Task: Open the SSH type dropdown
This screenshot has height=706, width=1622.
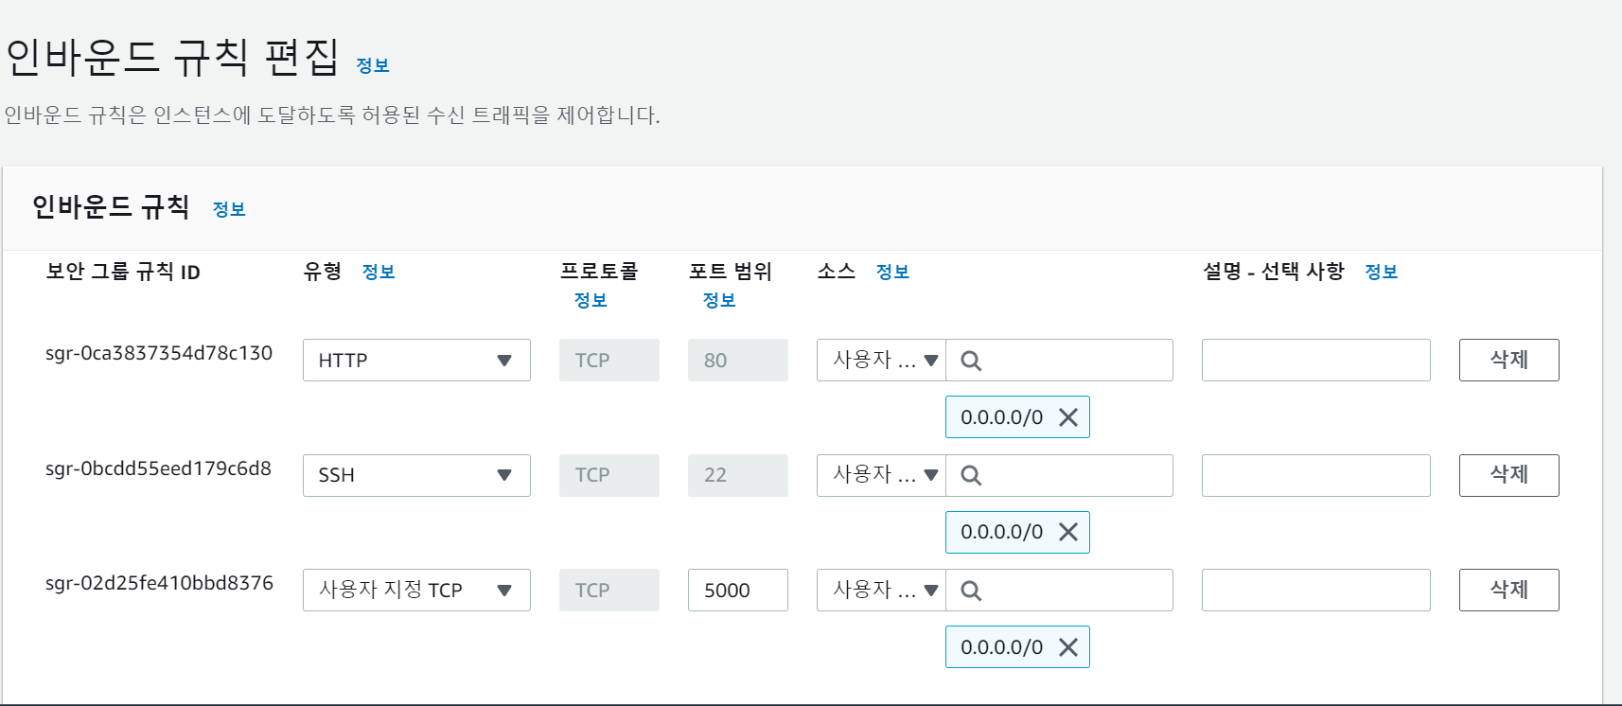Action: tap(416, 475)
